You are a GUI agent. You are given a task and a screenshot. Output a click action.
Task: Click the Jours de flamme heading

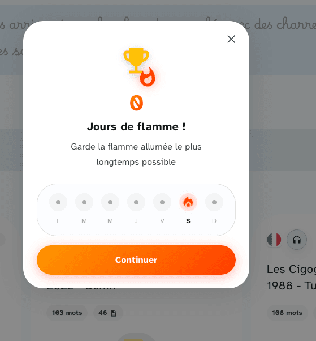click(x=136, y=126)
